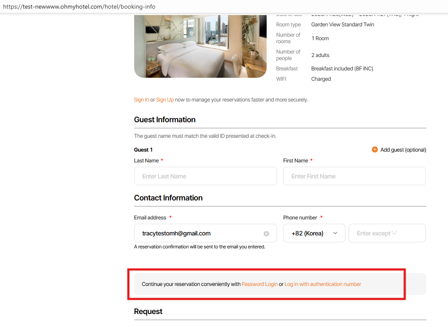
Task: Click the hotel room photo thumbnail
Action: pos(200,46)
